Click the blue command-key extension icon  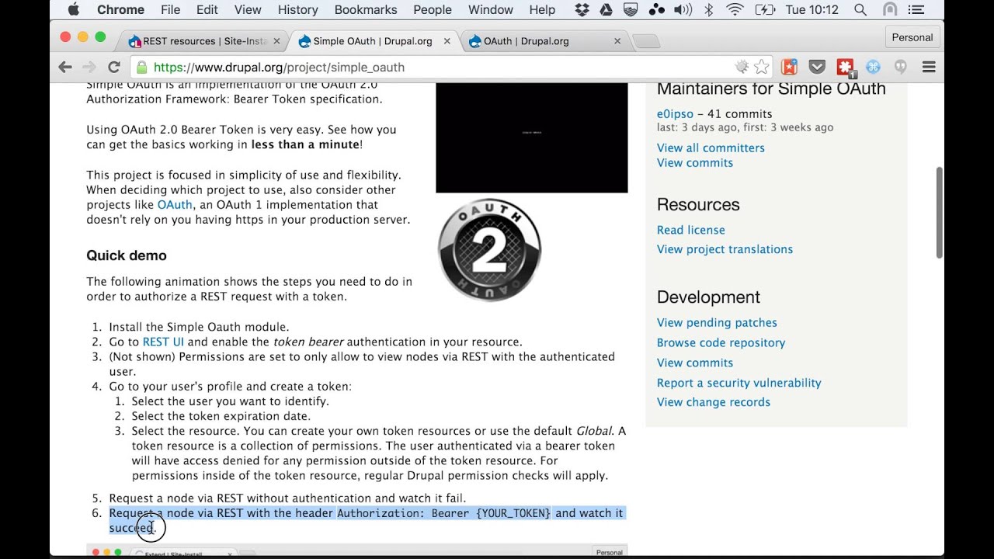pos(873,67)
